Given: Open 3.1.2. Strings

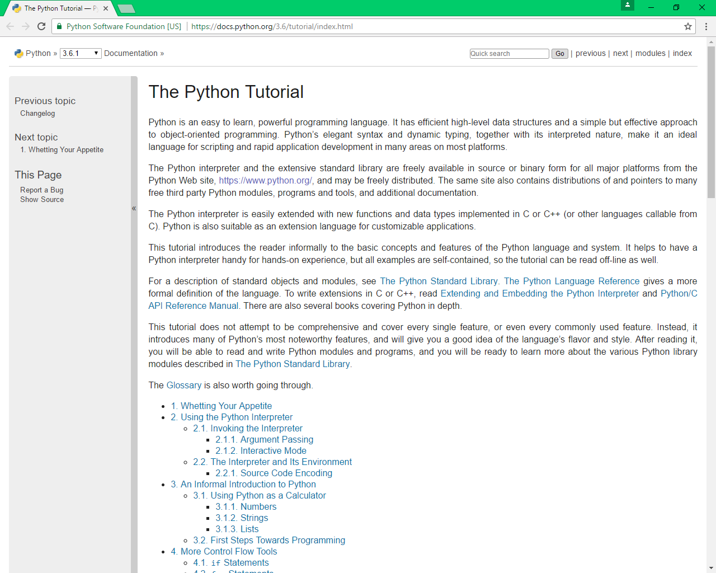Looking at the screenshot, I should pos(242,518).
